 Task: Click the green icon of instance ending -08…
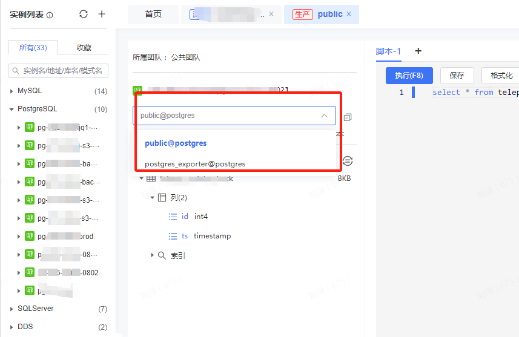pyautogui.click(x=30, y=254)
